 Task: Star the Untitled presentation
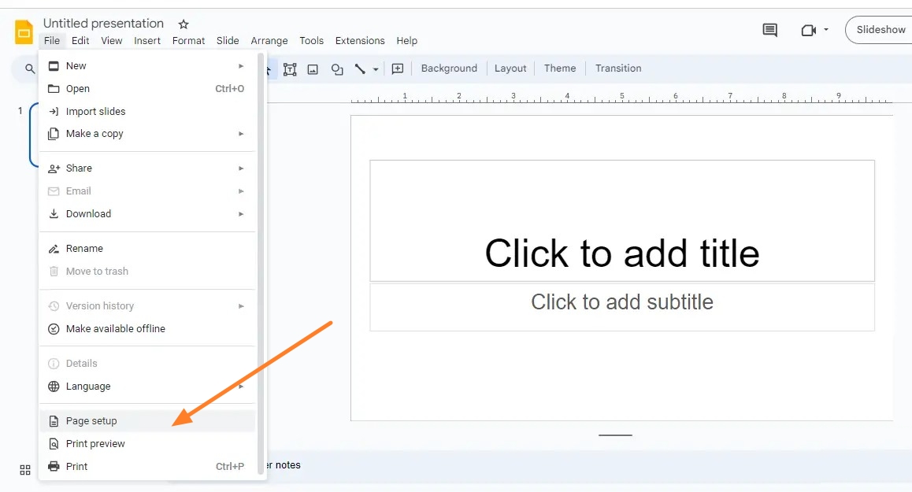[183, 23]
